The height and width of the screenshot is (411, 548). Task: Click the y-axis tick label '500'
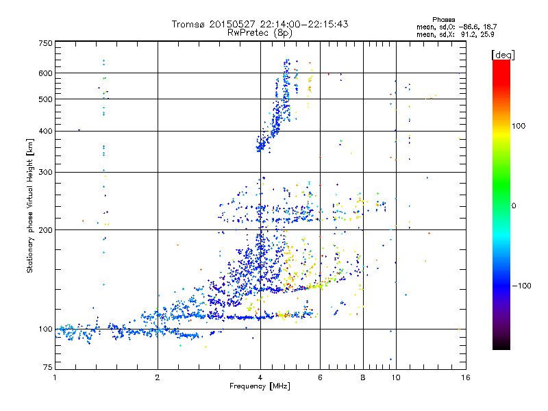45,99
